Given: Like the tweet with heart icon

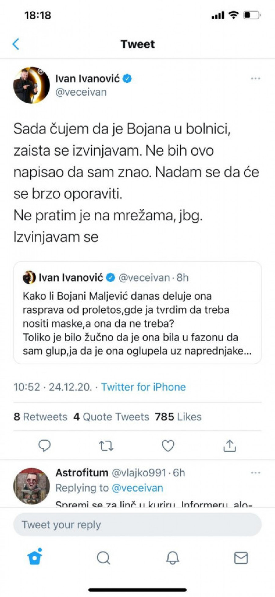Looking at the screenshot, I should (x=168, y=446).
